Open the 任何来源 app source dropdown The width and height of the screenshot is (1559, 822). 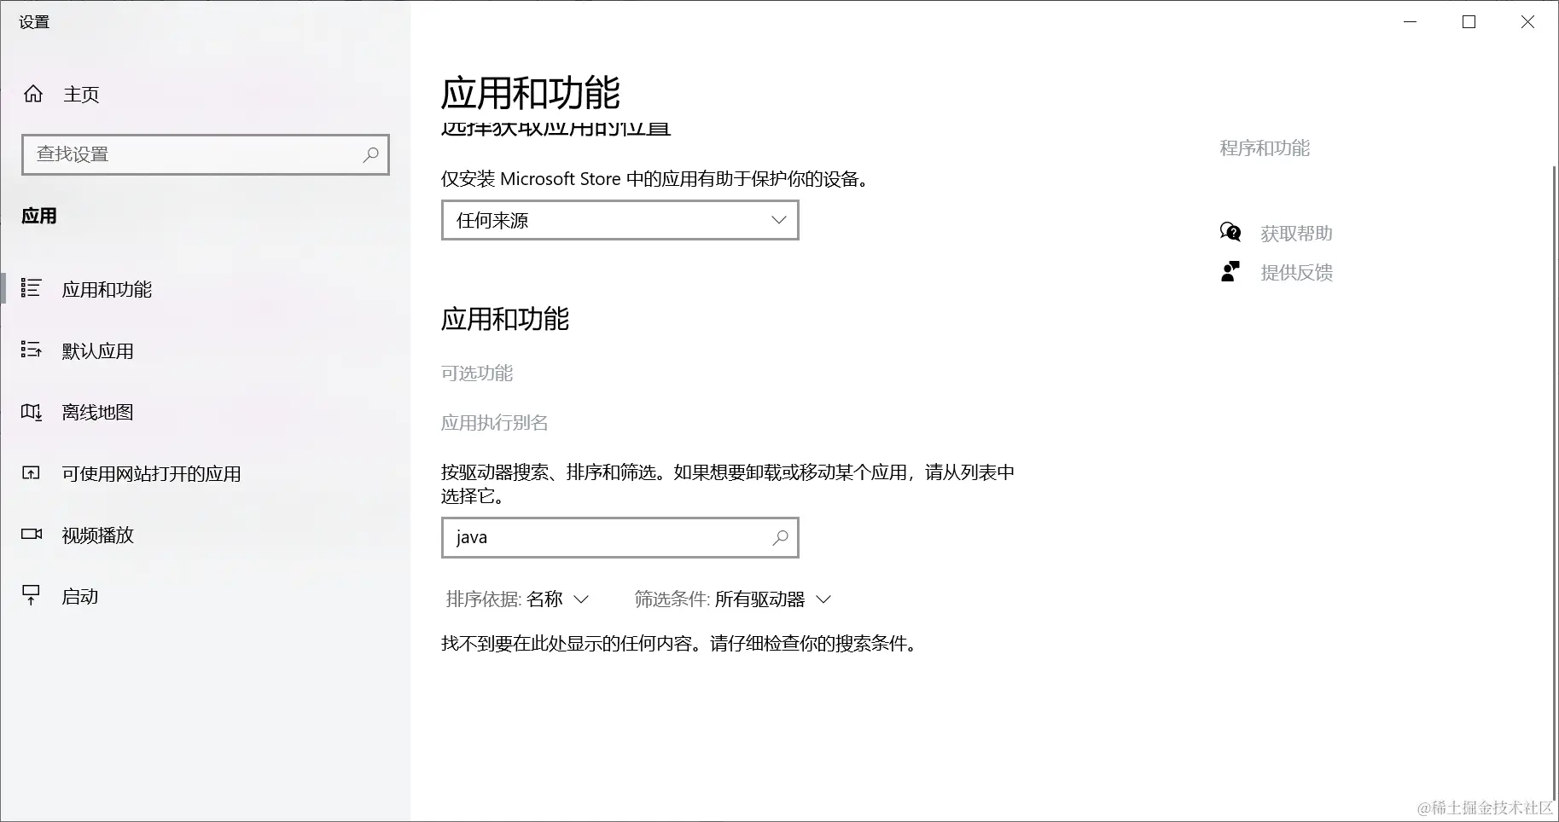[x=620, y=220]
